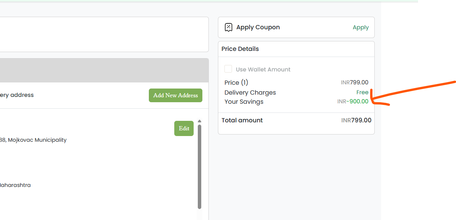Click the Apply Coupon label text

click(258, 27)
